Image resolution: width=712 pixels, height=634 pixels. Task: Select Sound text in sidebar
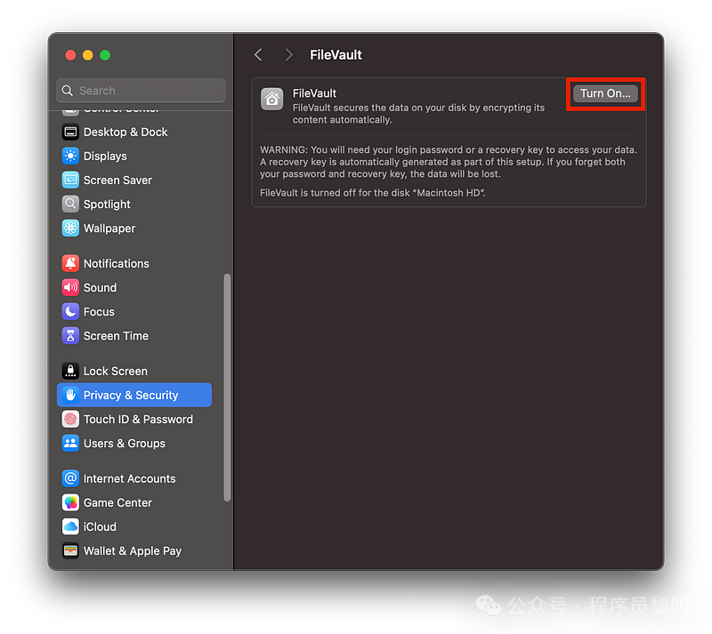click(100, 288)
